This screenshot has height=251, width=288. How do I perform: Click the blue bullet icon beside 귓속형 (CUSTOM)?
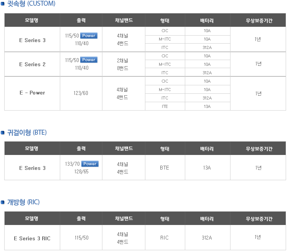point(3,4)
